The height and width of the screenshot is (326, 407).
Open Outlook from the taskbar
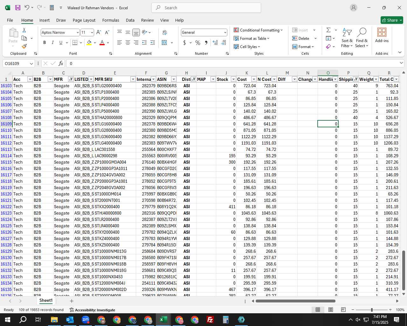point(70,320)
